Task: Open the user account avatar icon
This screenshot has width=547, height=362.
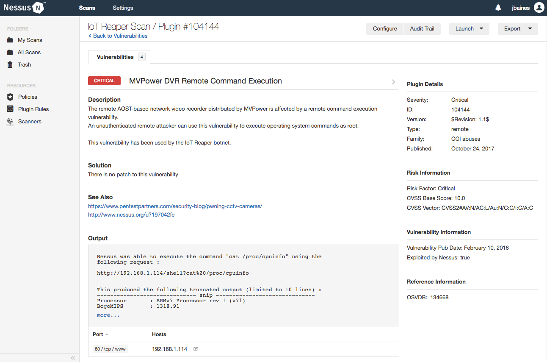Action: click(x=539, y=8)
